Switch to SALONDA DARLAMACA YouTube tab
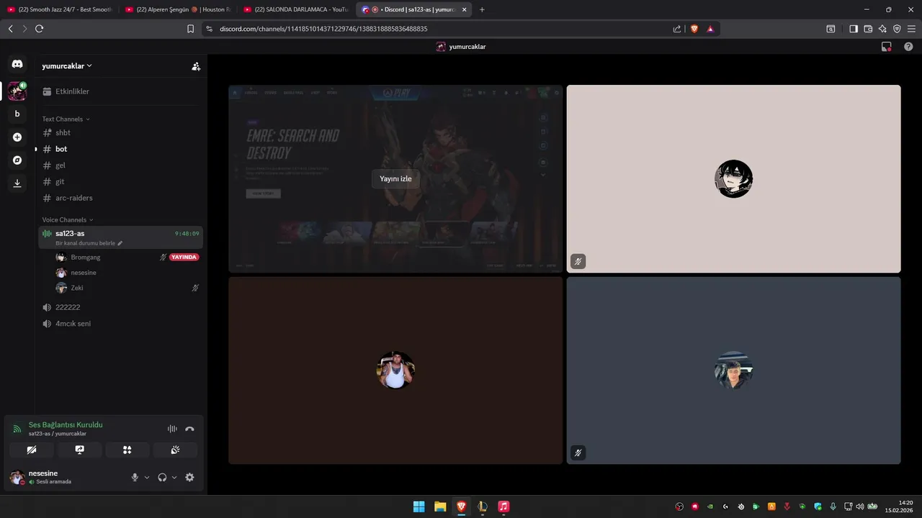The height and width of the screenshot is (518, 922). click(x=296, y=9)
